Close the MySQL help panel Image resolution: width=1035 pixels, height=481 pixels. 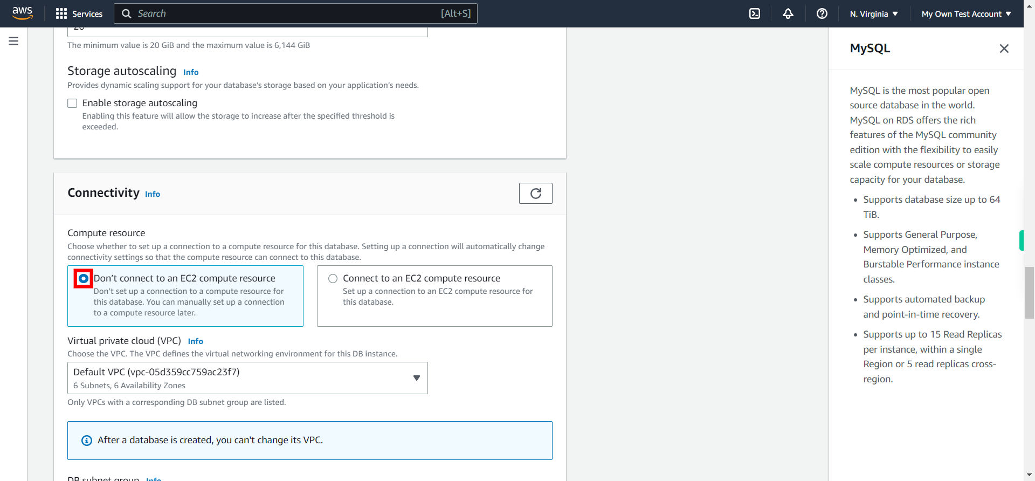pyautogui.click(x=1004, y=49)
